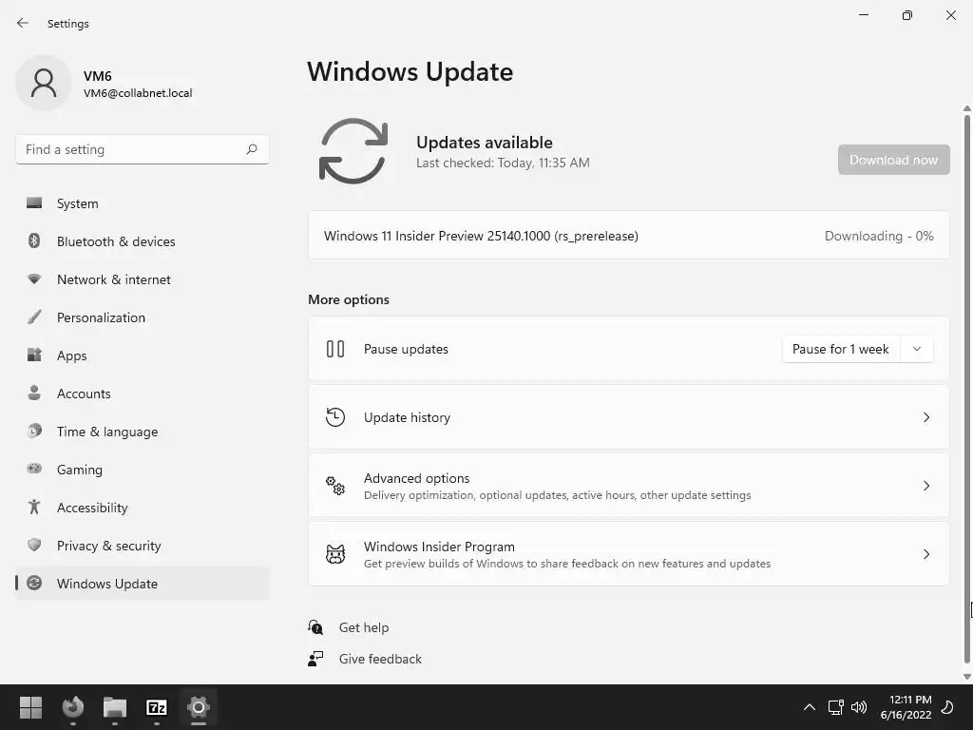Open the taskbar clock showing 12:11 PM
Image resolution: width=973 pixels, height=730 pixels.
[906, 707]
